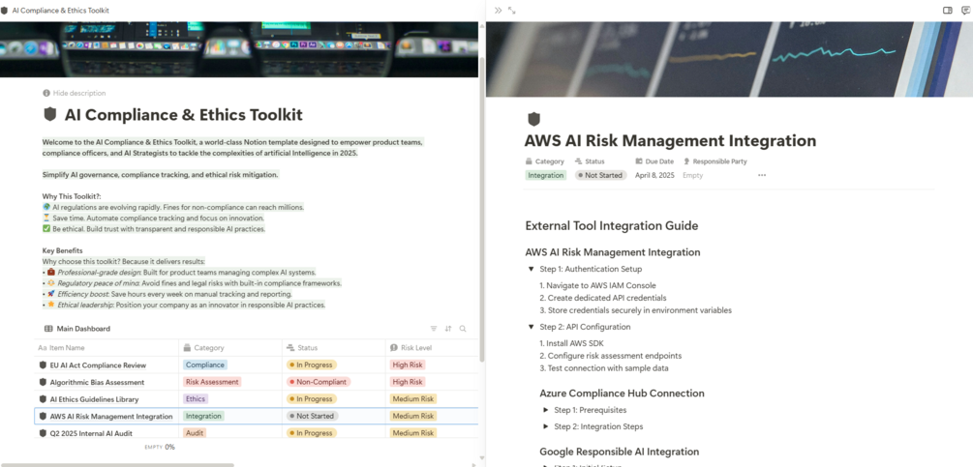This screenshot has height=467, width=973.
Task: Open more properties with the three-dot menu
Action: [762, 175]
